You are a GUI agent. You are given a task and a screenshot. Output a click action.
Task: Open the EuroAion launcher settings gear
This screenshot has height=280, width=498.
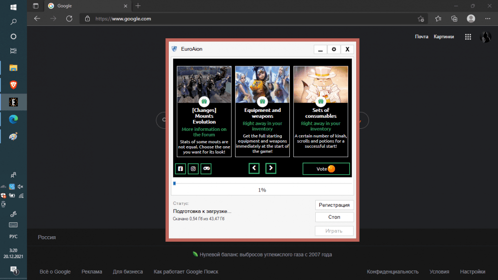(x=334, y=49)
